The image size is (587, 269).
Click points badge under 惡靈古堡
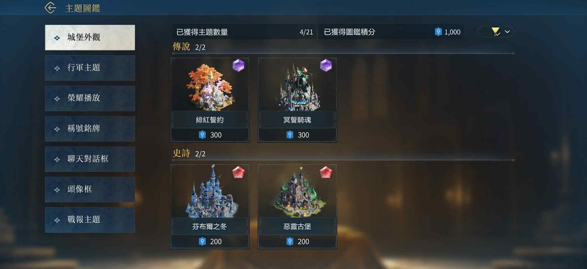[290, 241]
